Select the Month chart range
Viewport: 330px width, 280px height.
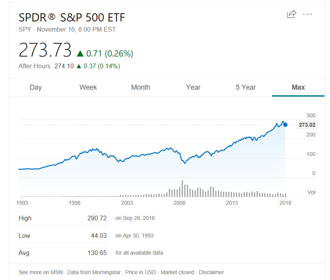click(140, 87)
